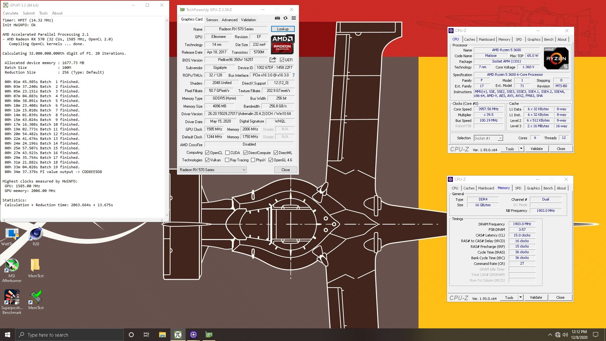
Task: Open the notification center icon
Action: tap(596, 335)
